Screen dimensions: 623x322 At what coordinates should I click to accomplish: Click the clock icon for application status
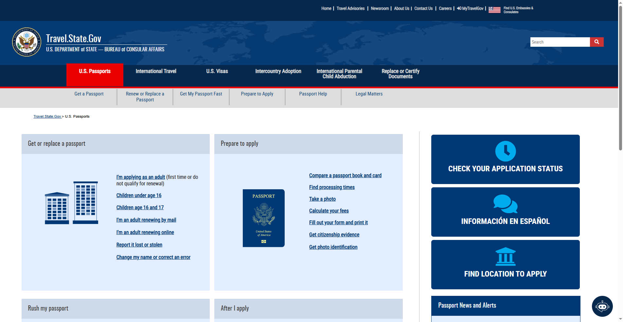tap(505, 151)
